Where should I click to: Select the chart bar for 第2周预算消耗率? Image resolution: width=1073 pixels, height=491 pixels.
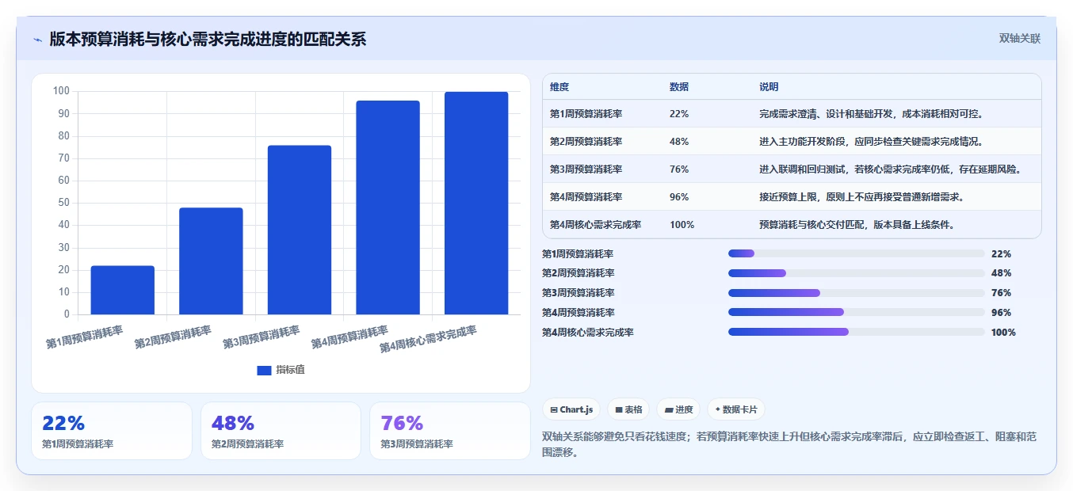pos(211,261)
